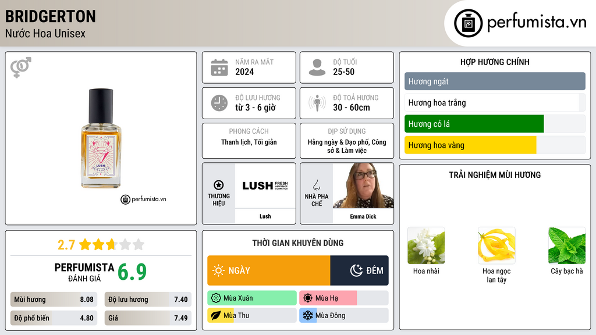Click the nose icon above Nhà pha chế
The height and width of the screenshot is (335, 596).
[x=316, y=185]
